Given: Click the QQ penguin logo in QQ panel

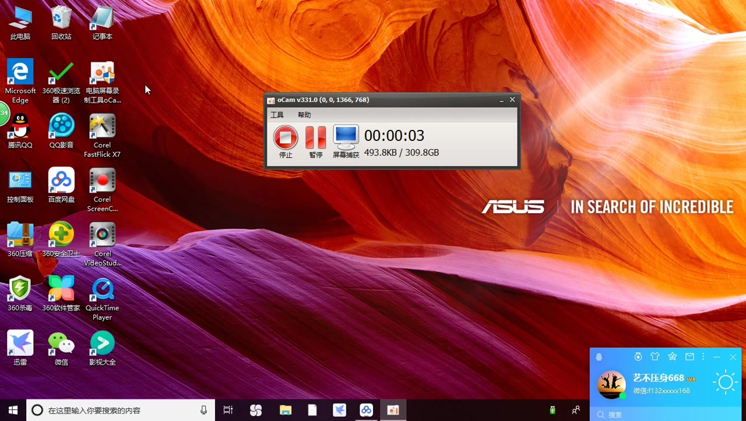Looking at the screenshot, I should pyautogui.click(x=599, y=357).
